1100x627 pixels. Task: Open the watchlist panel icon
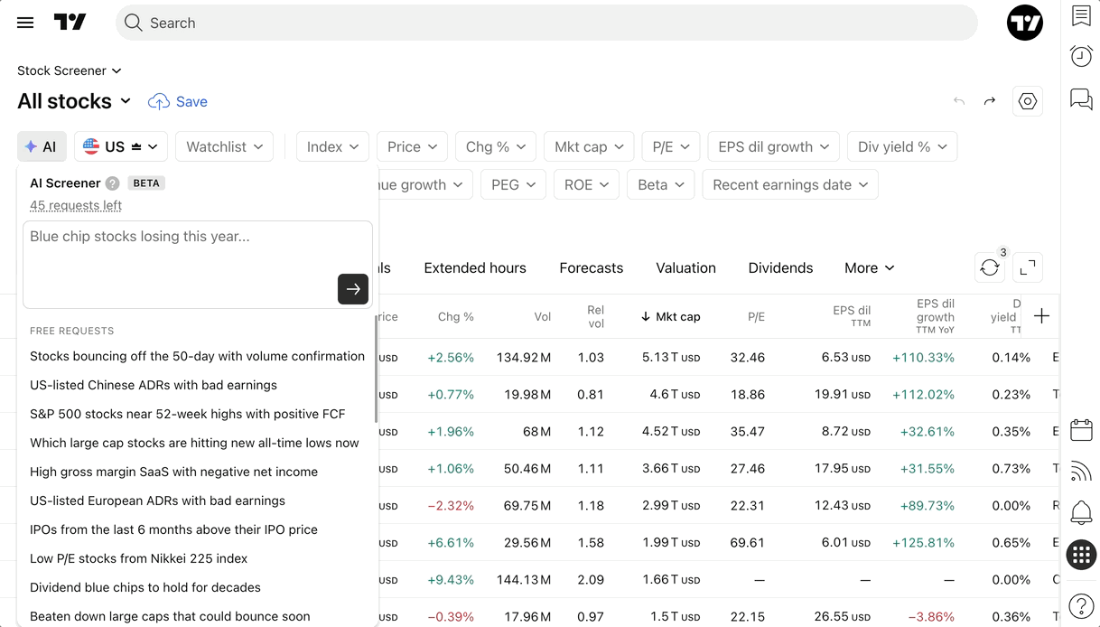(x=1081, y=15)
